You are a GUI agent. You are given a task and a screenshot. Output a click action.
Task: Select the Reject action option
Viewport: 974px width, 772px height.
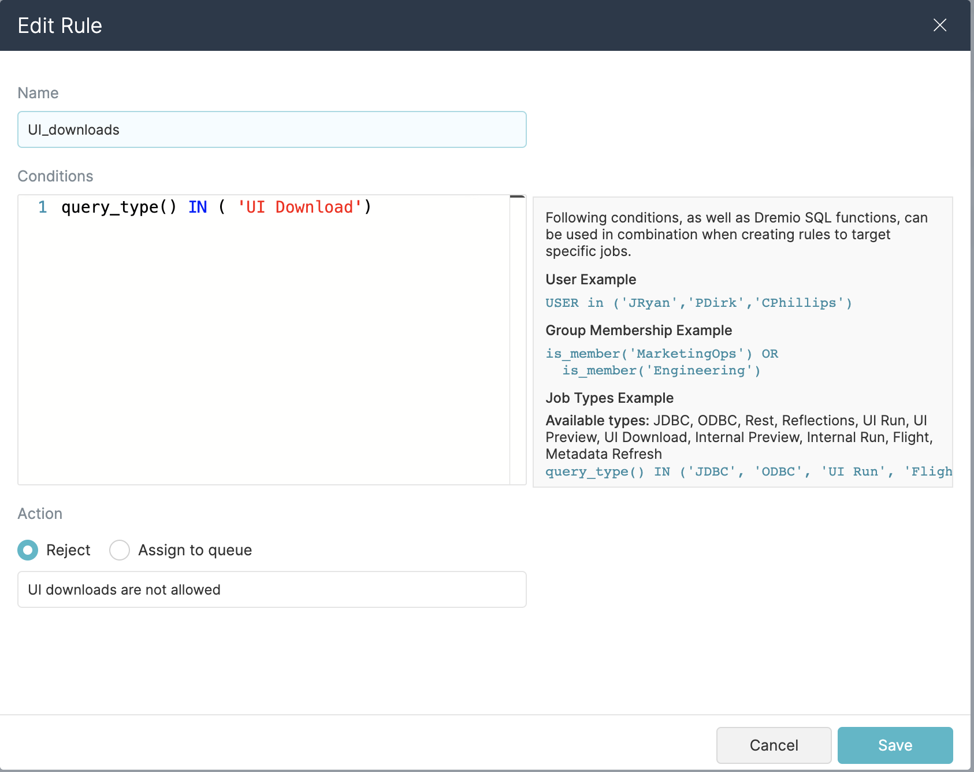(27, 550)
